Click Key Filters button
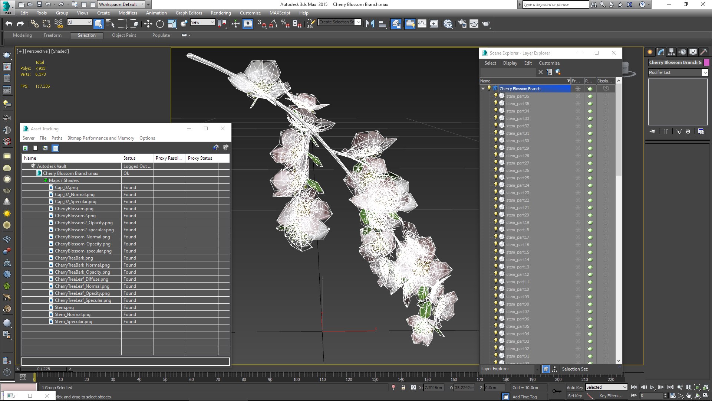Image resolution: width=712 pixels, height=401 pixels. 610,396
